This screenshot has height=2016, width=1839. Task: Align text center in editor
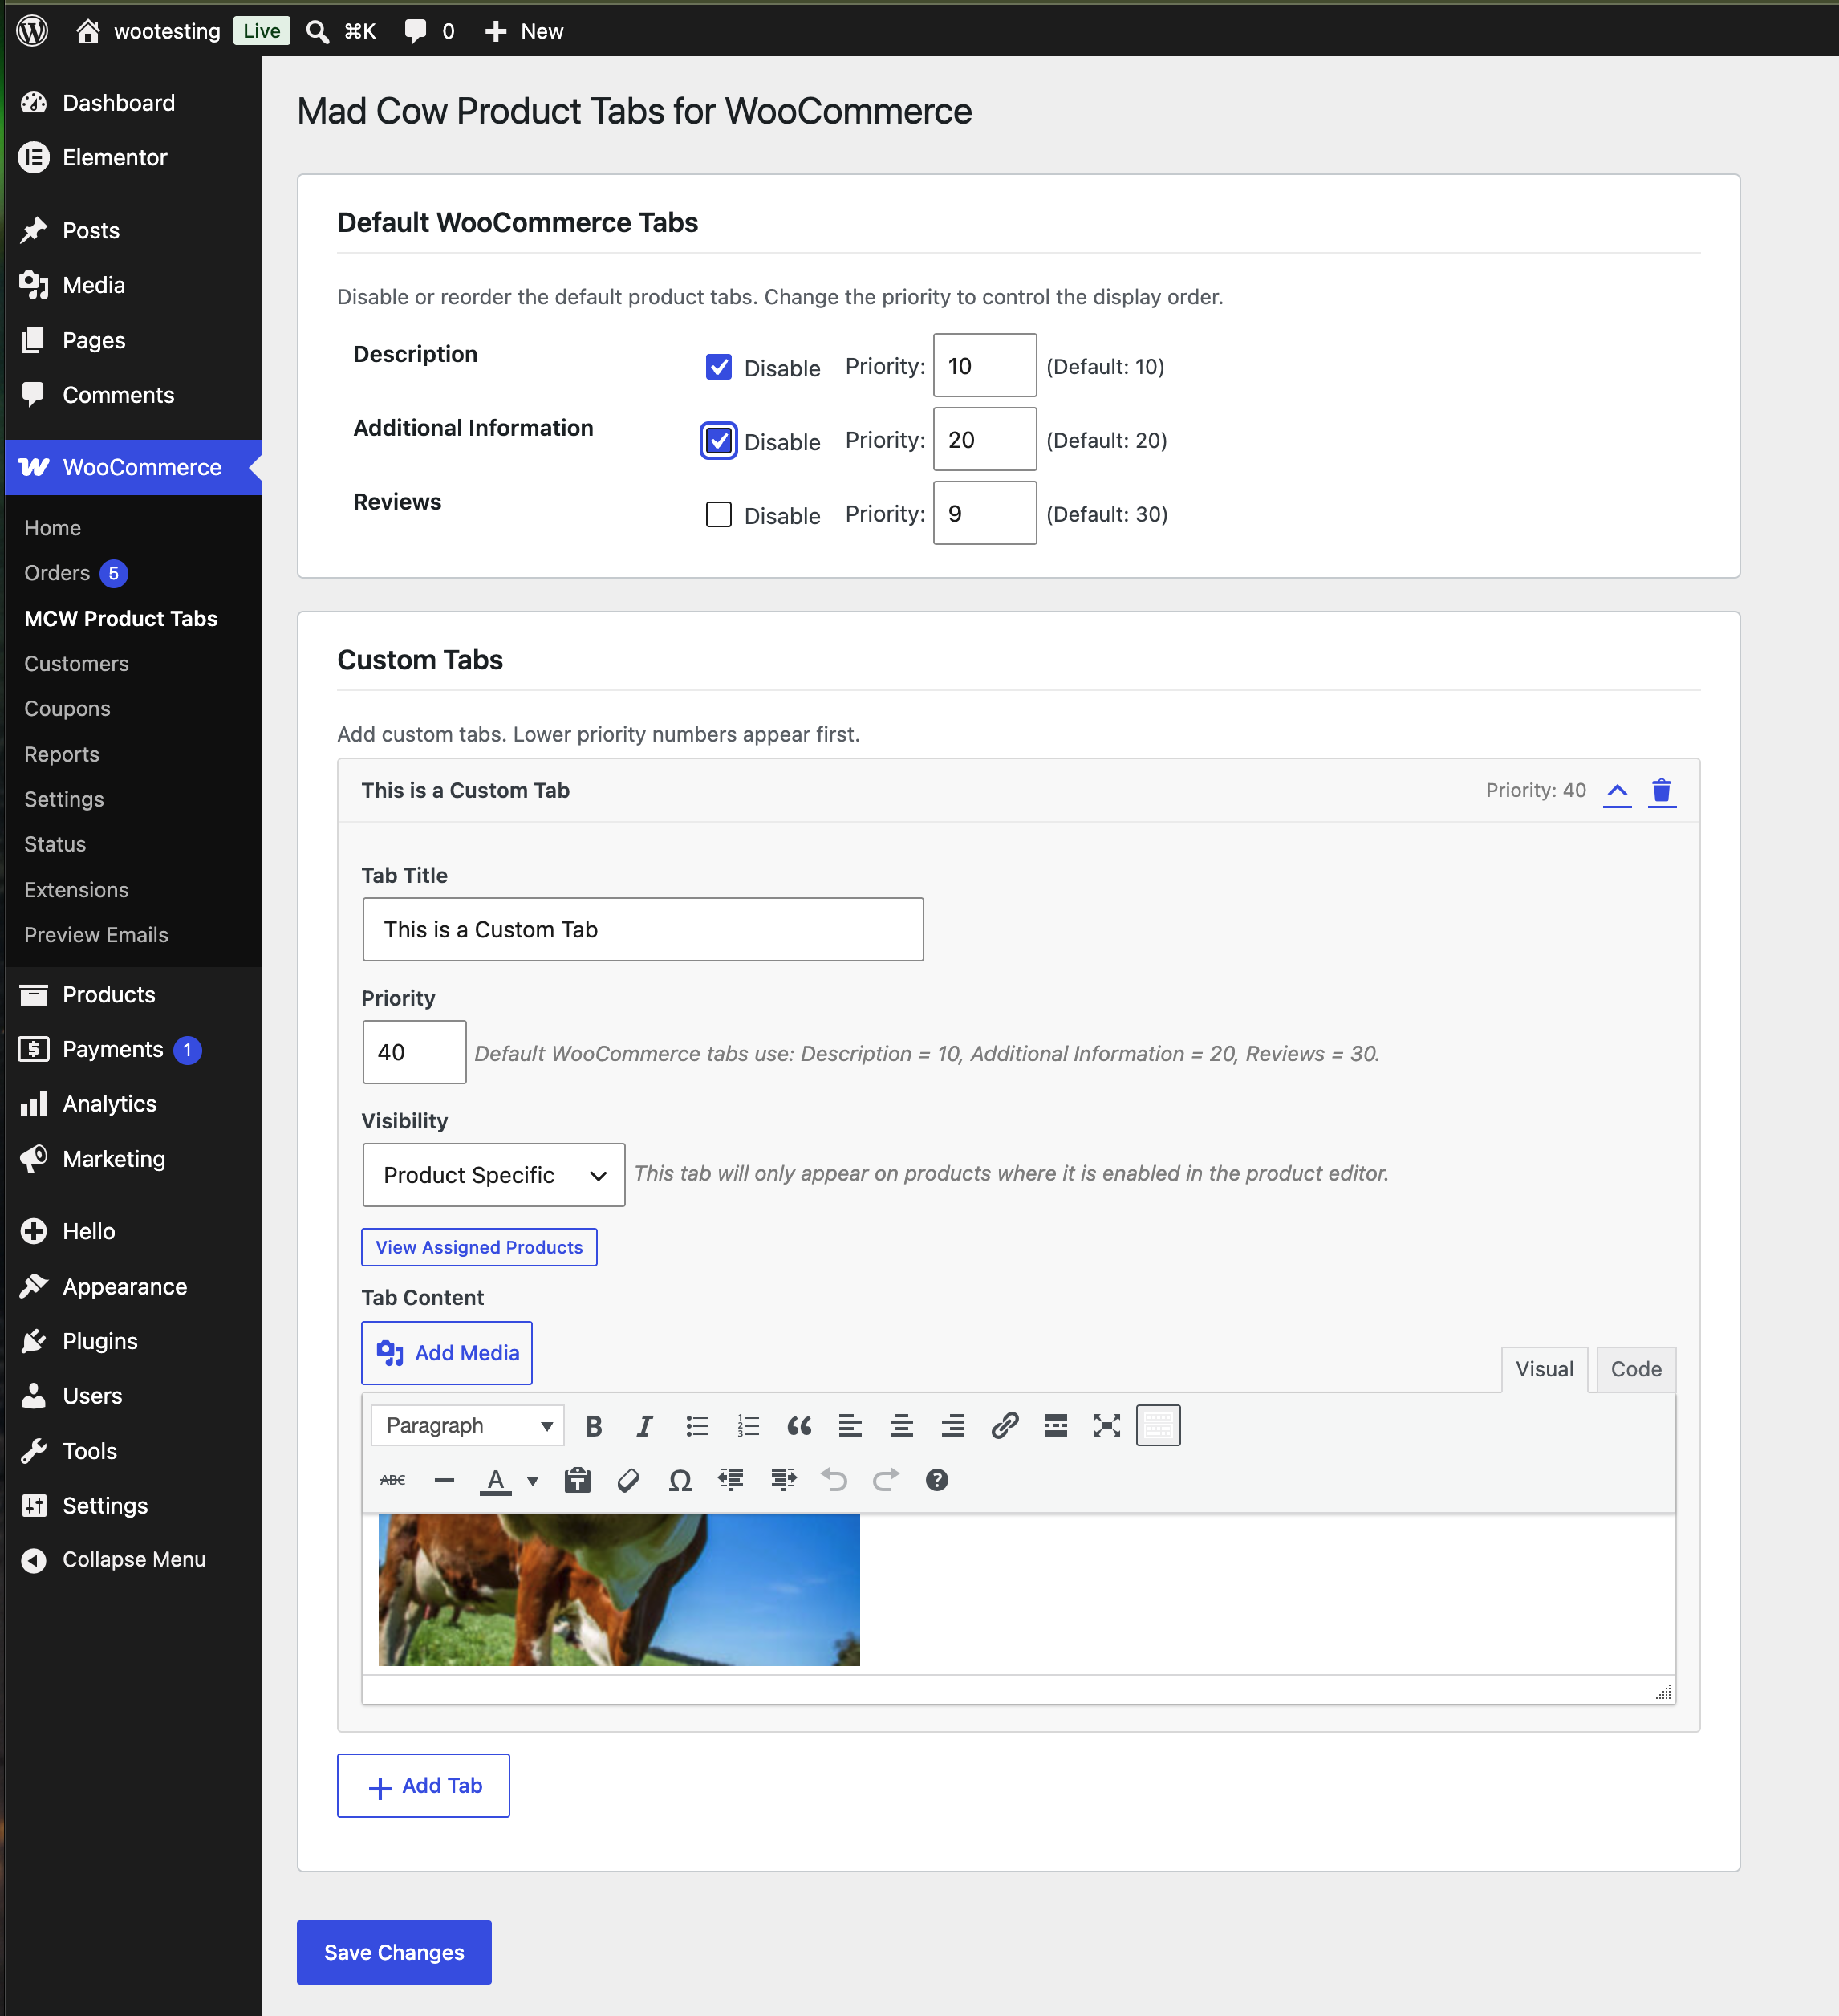pyautogui.click(x=902, y=1426)
